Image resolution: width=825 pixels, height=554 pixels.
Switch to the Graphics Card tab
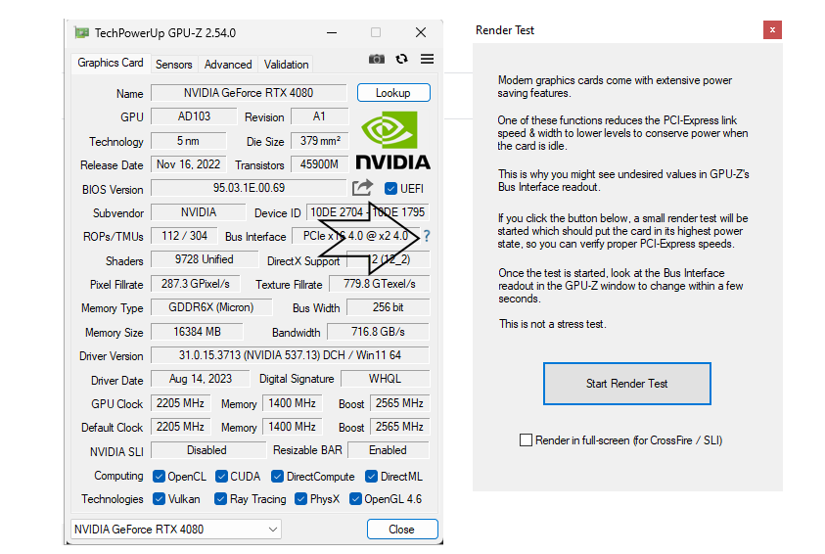point(111,63)
